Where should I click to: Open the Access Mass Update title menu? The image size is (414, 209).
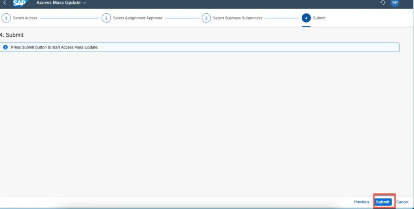click(58, 3)
